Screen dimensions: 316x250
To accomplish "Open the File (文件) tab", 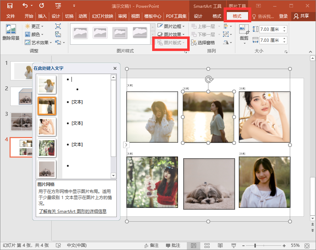I will click(x=11, y=16).
